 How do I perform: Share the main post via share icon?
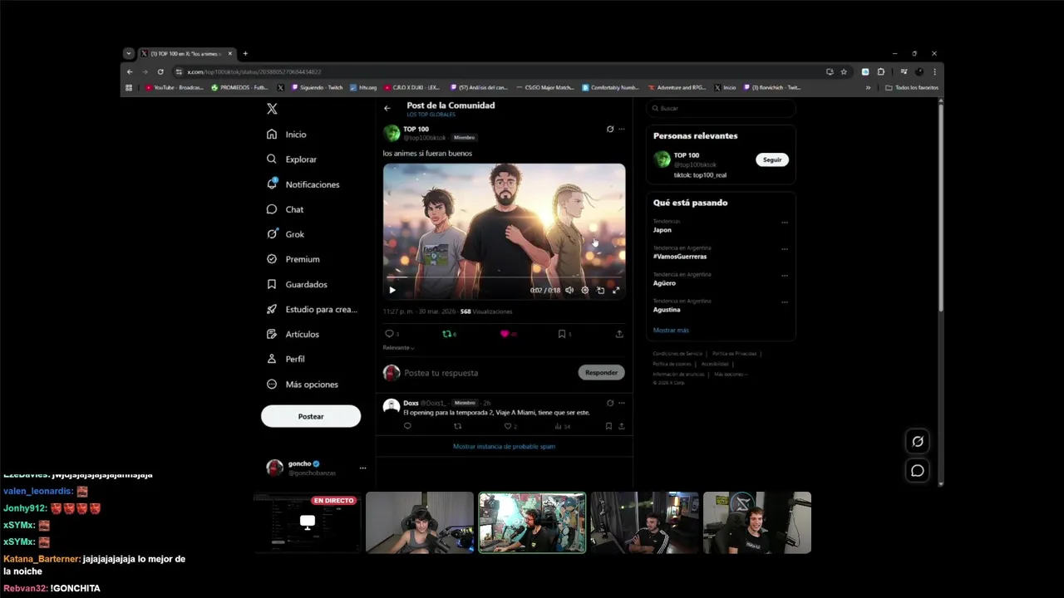click(x=619, y=334)
